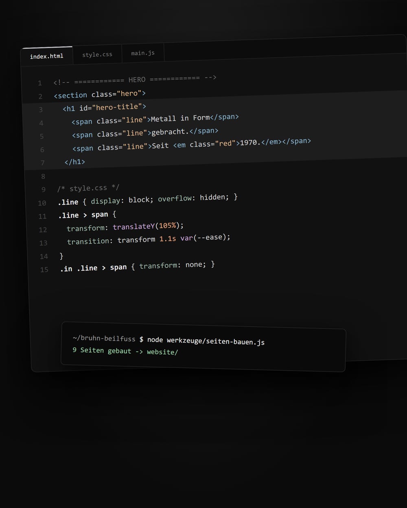Click the "website/" output path in terminal
This screenshot has width=407, height=508.
click(x=162, y=352)
